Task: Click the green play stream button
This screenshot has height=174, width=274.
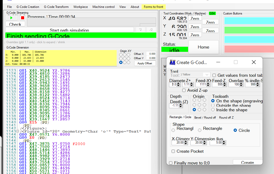Action: [x=11, y=18]
